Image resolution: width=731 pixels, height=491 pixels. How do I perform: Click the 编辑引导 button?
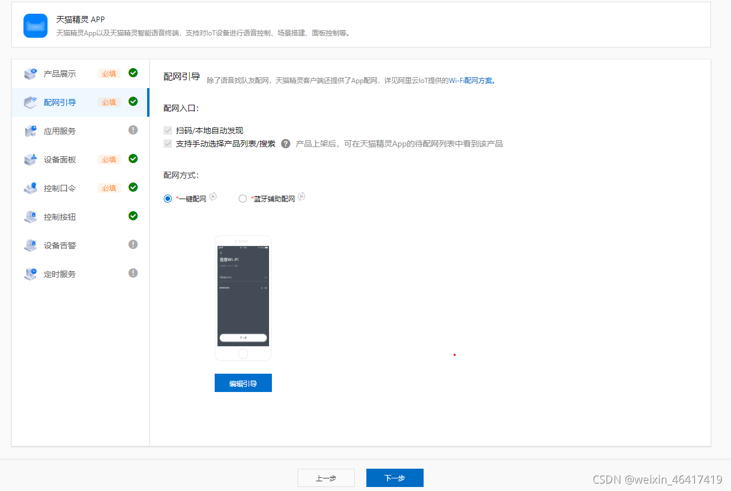coord(243,383)
